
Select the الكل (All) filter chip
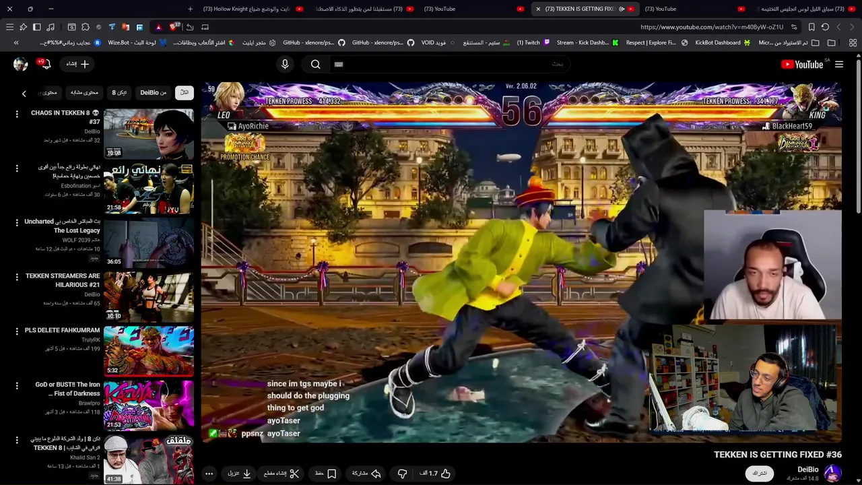point(184,92)
